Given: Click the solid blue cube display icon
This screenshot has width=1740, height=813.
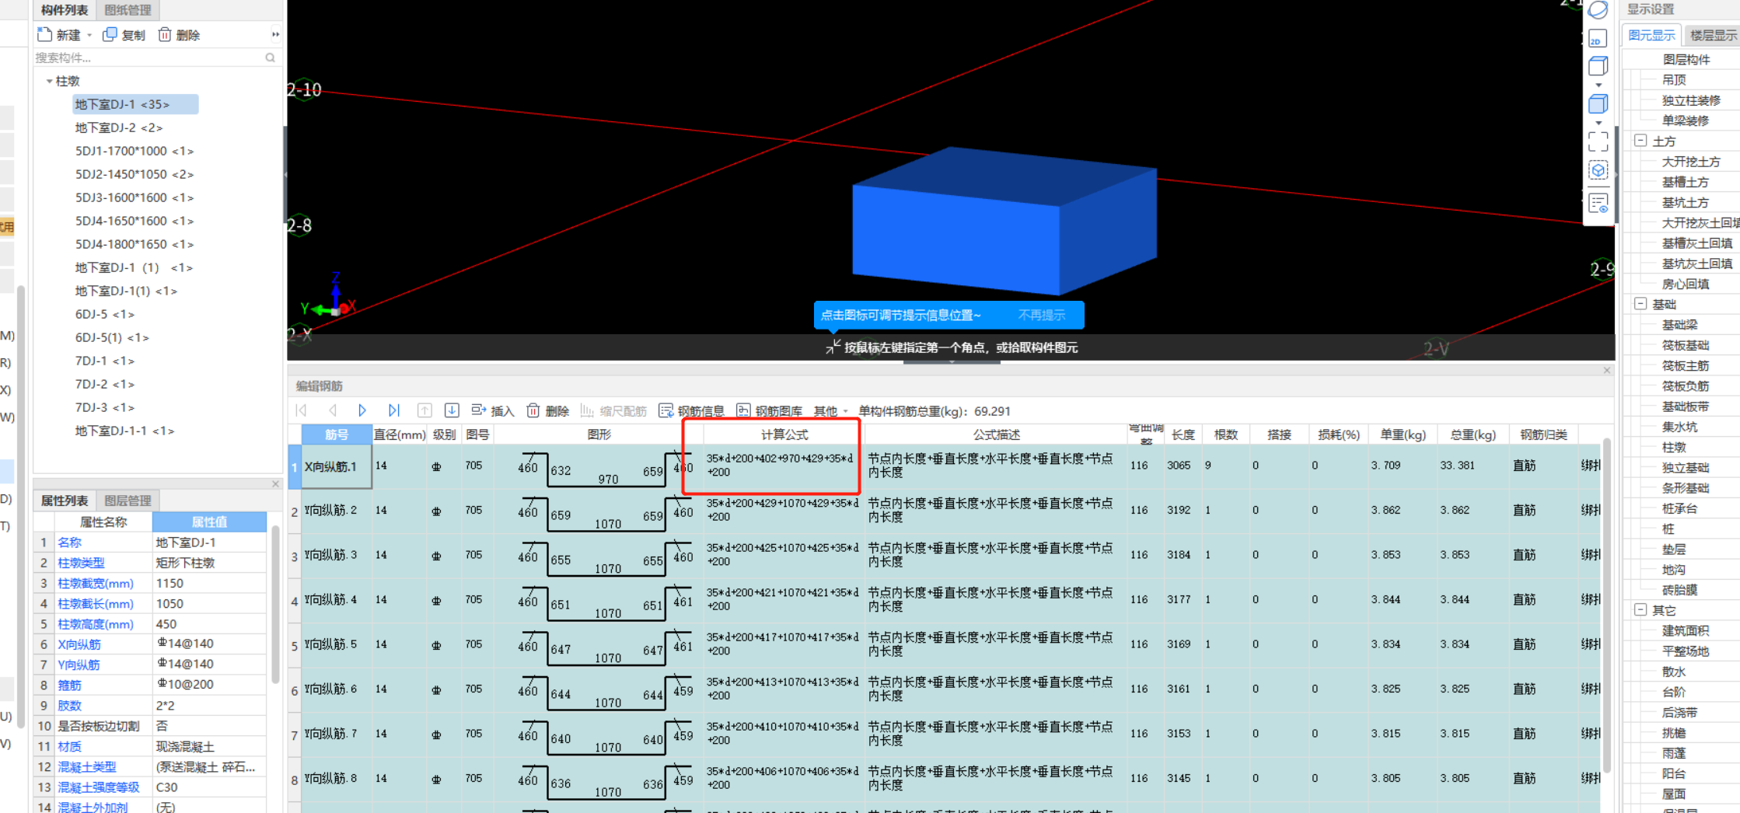Looking at the screenshot, I should point(1598,103).
